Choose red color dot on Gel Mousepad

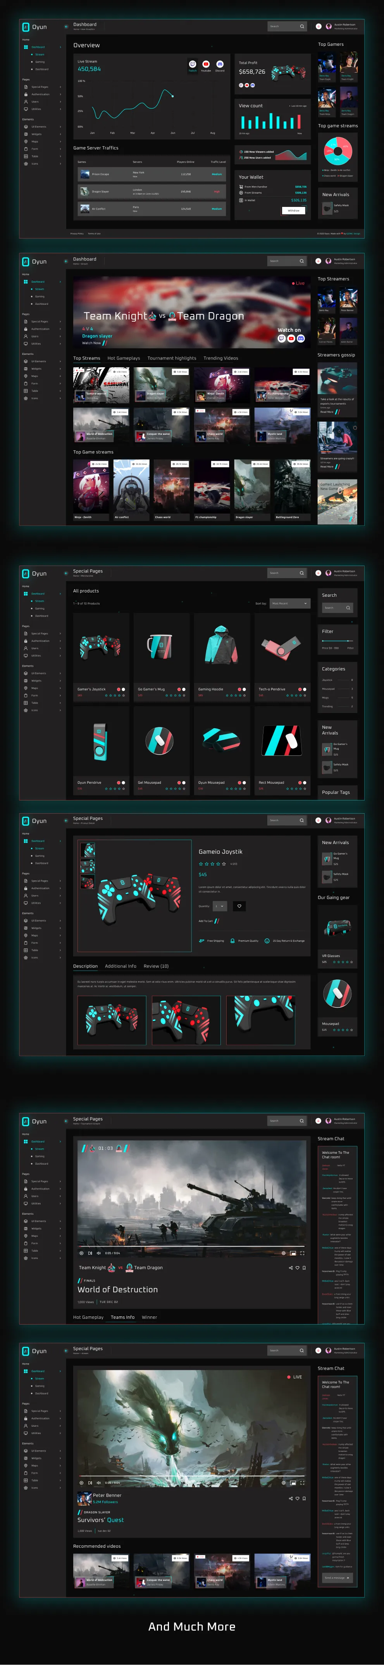(x=179, y=783)
